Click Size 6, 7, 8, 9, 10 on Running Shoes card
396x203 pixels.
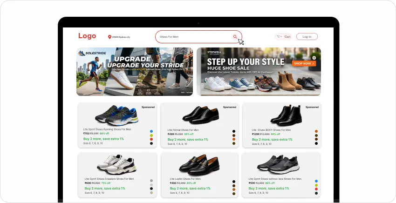[93, 143]
